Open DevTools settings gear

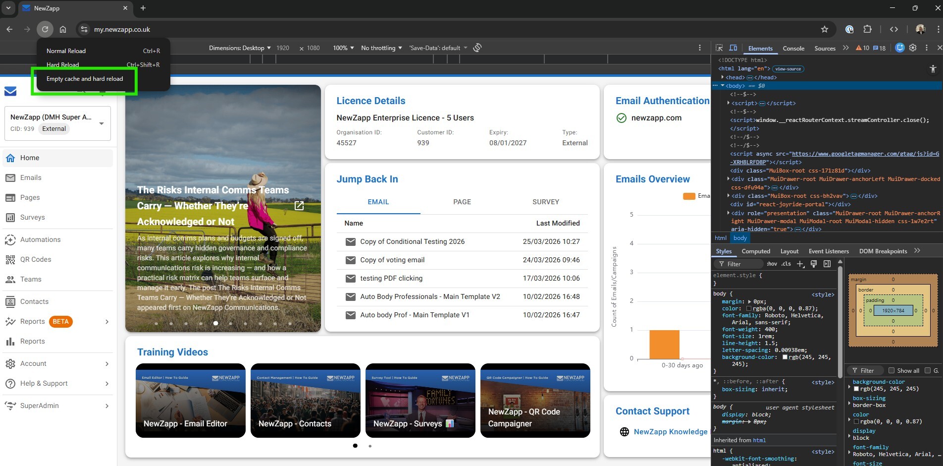[x=913, y=48]
